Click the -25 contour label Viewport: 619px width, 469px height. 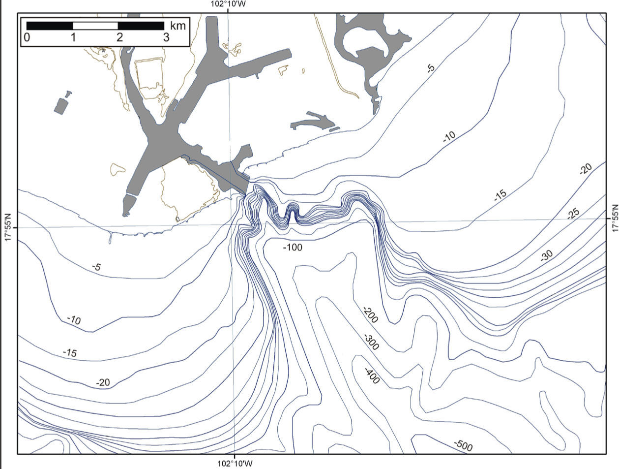573,214
